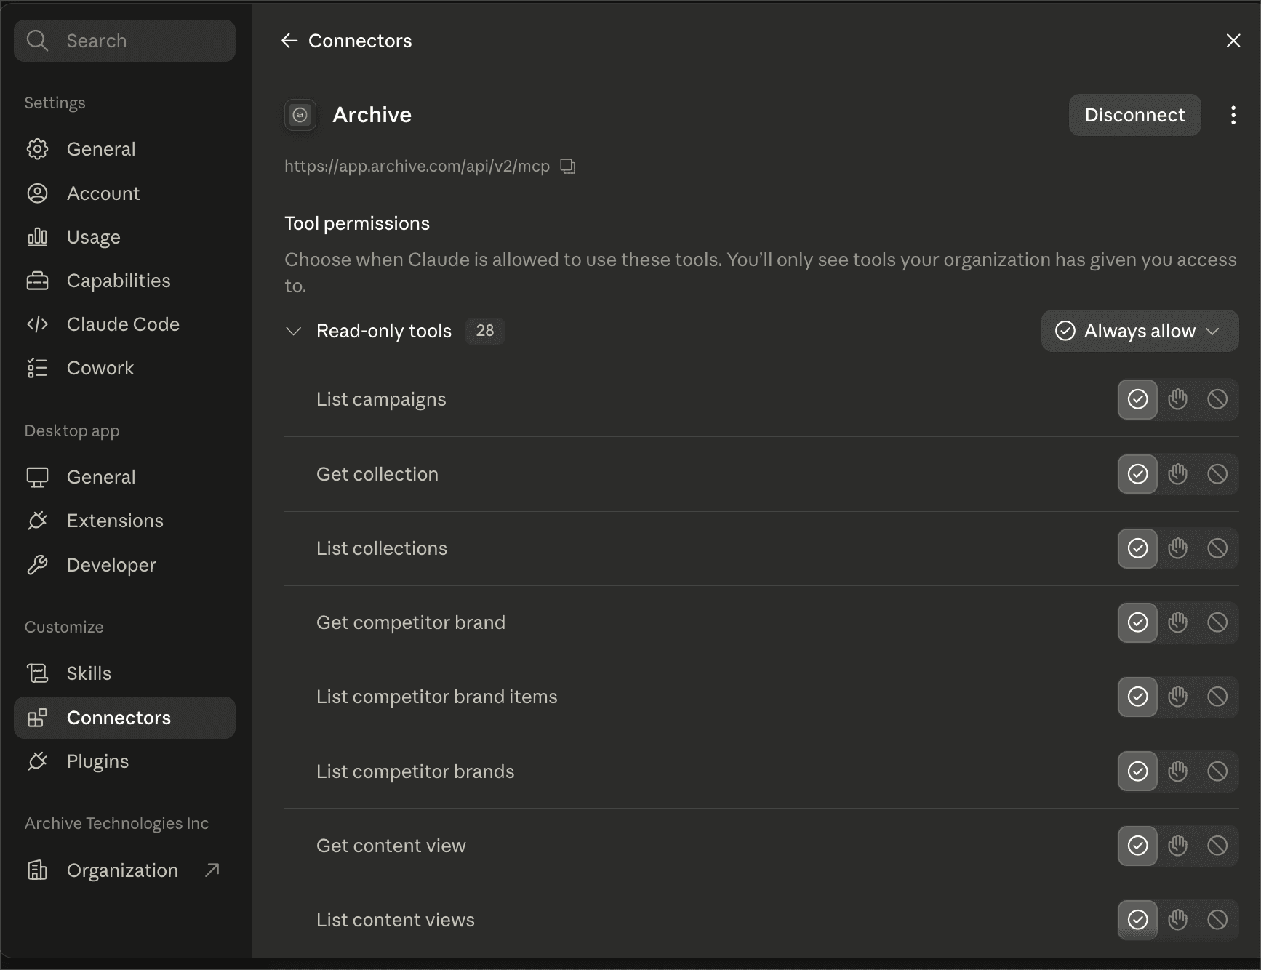Click the Search settings field
Screen dimensions: 1261x970
[124, 41]
